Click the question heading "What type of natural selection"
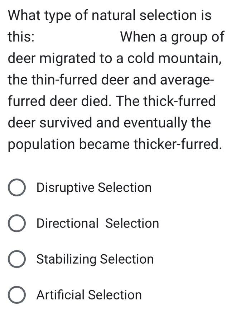The image size is (231, 313). 109,15
